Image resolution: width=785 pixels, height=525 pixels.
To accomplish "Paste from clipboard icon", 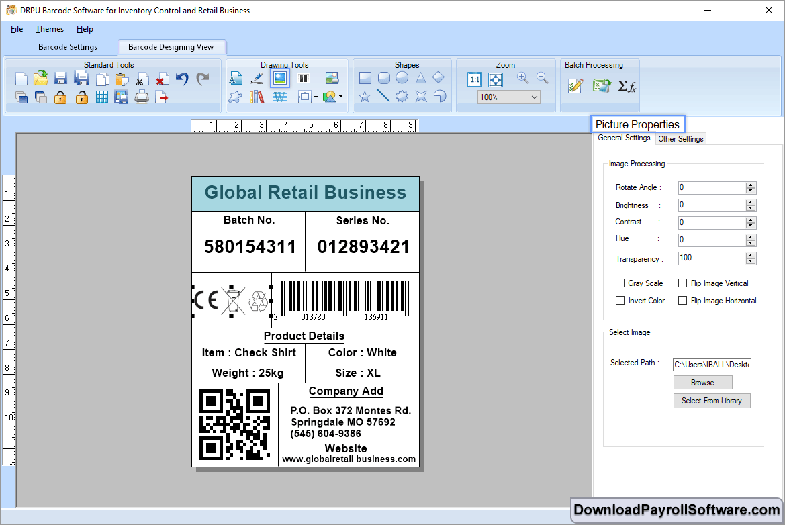I will click(x=122, y=79).
